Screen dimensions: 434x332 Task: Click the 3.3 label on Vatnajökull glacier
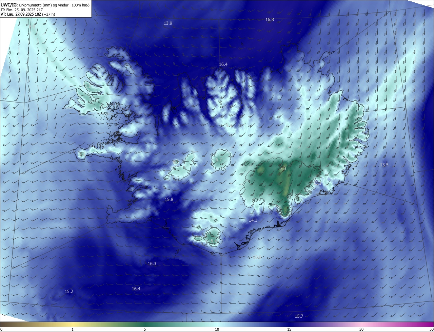(283, 168)
